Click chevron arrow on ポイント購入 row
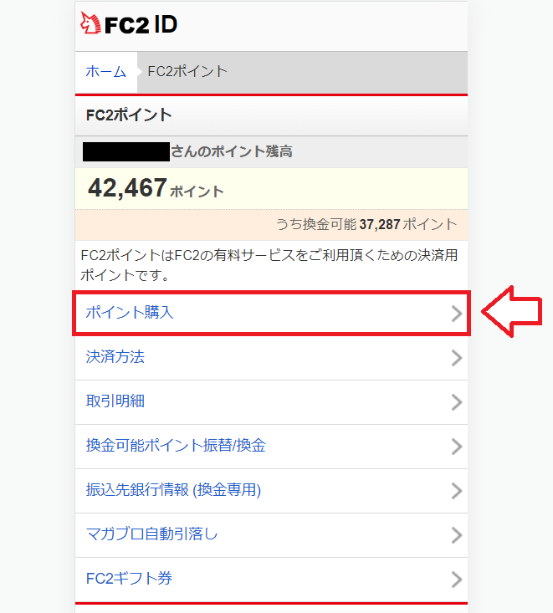Viewport: 553px width, 613px height. pyautogui.click(x=457, y=314)
